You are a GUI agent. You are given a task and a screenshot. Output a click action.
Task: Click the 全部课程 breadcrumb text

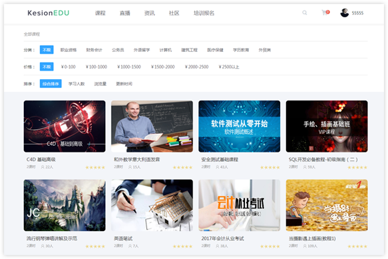(x=32, y=34)
